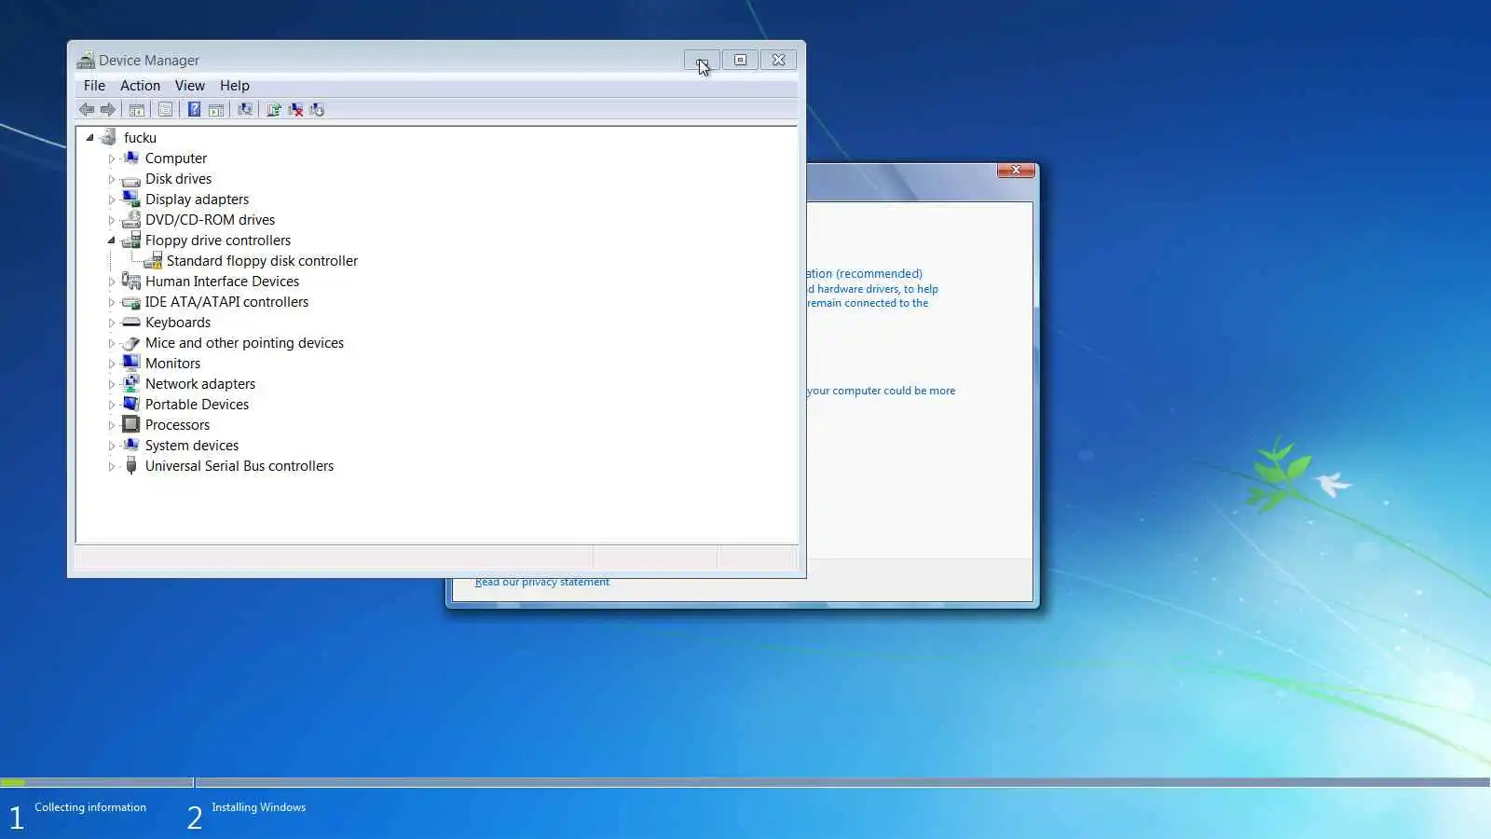1491x839 pixels.
Task: Click the 'Installing Windows' setup step text
Action: [x=258, y=807]
